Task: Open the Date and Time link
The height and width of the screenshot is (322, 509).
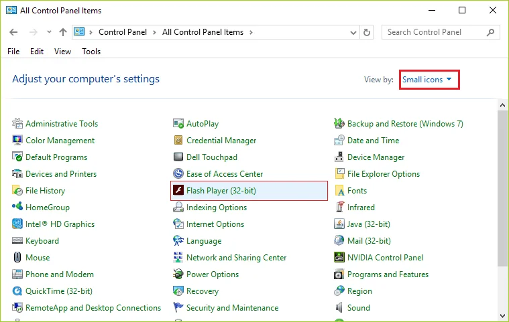Action: coord(373,141)
